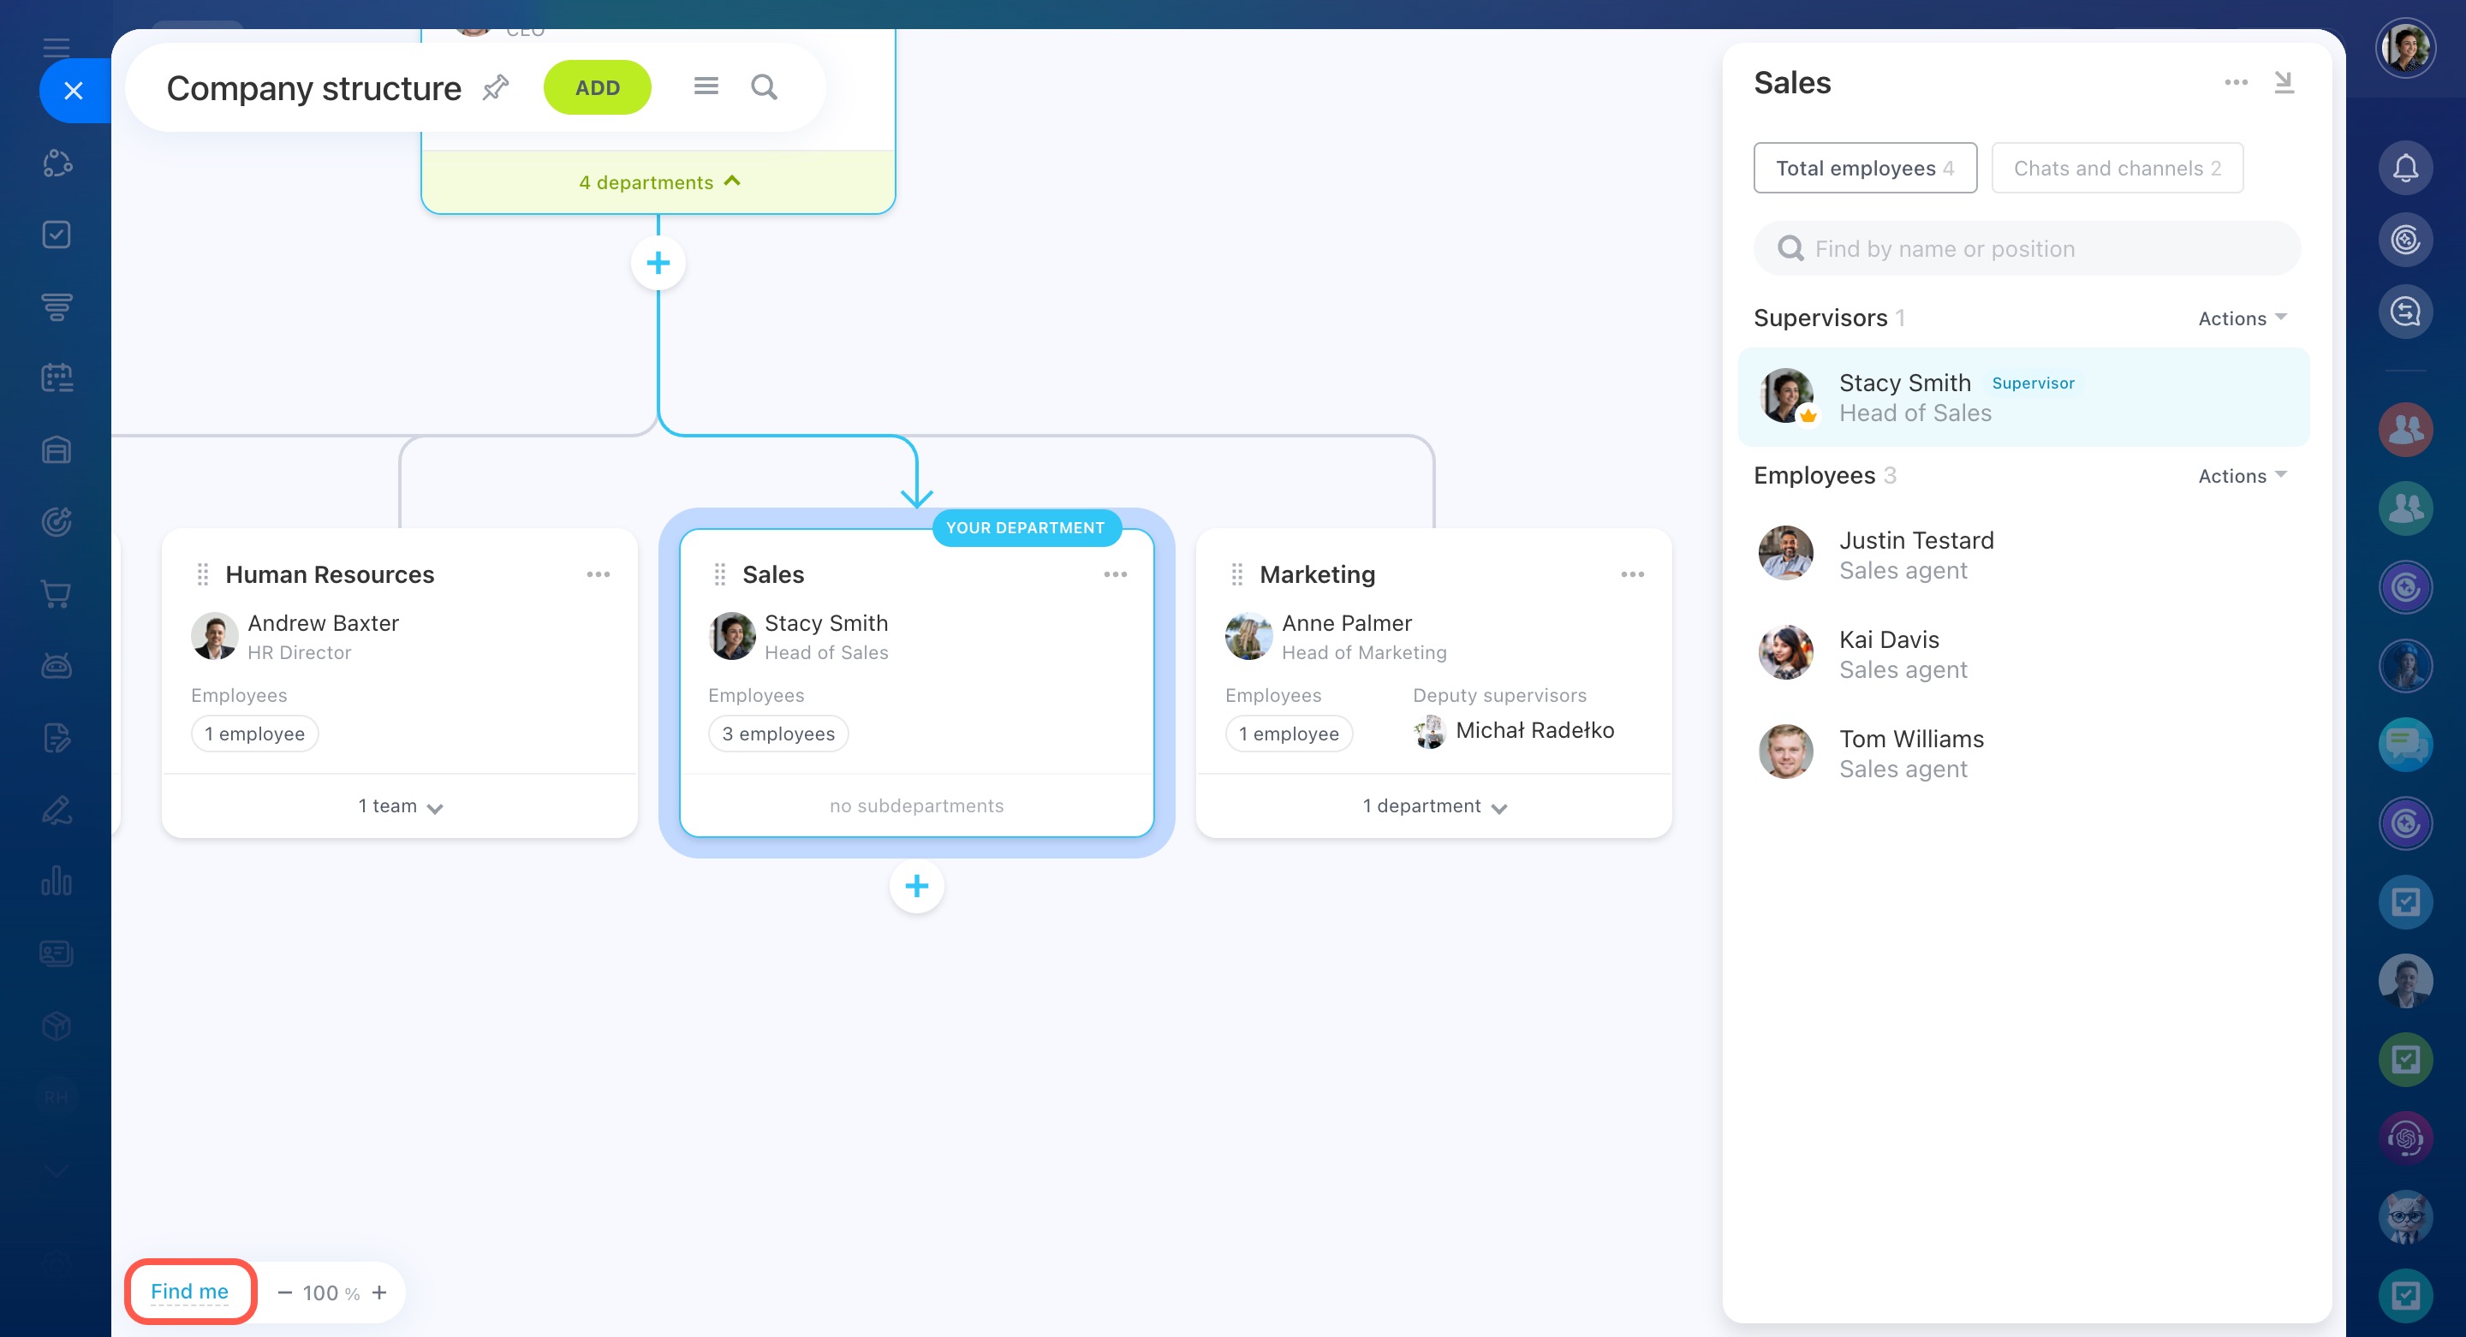Open the Collabs icon in left sidebar

57,163
